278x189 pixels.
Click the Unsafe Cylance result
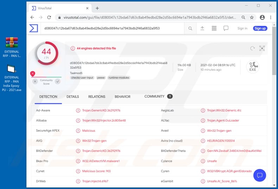(x=212, y=161)
